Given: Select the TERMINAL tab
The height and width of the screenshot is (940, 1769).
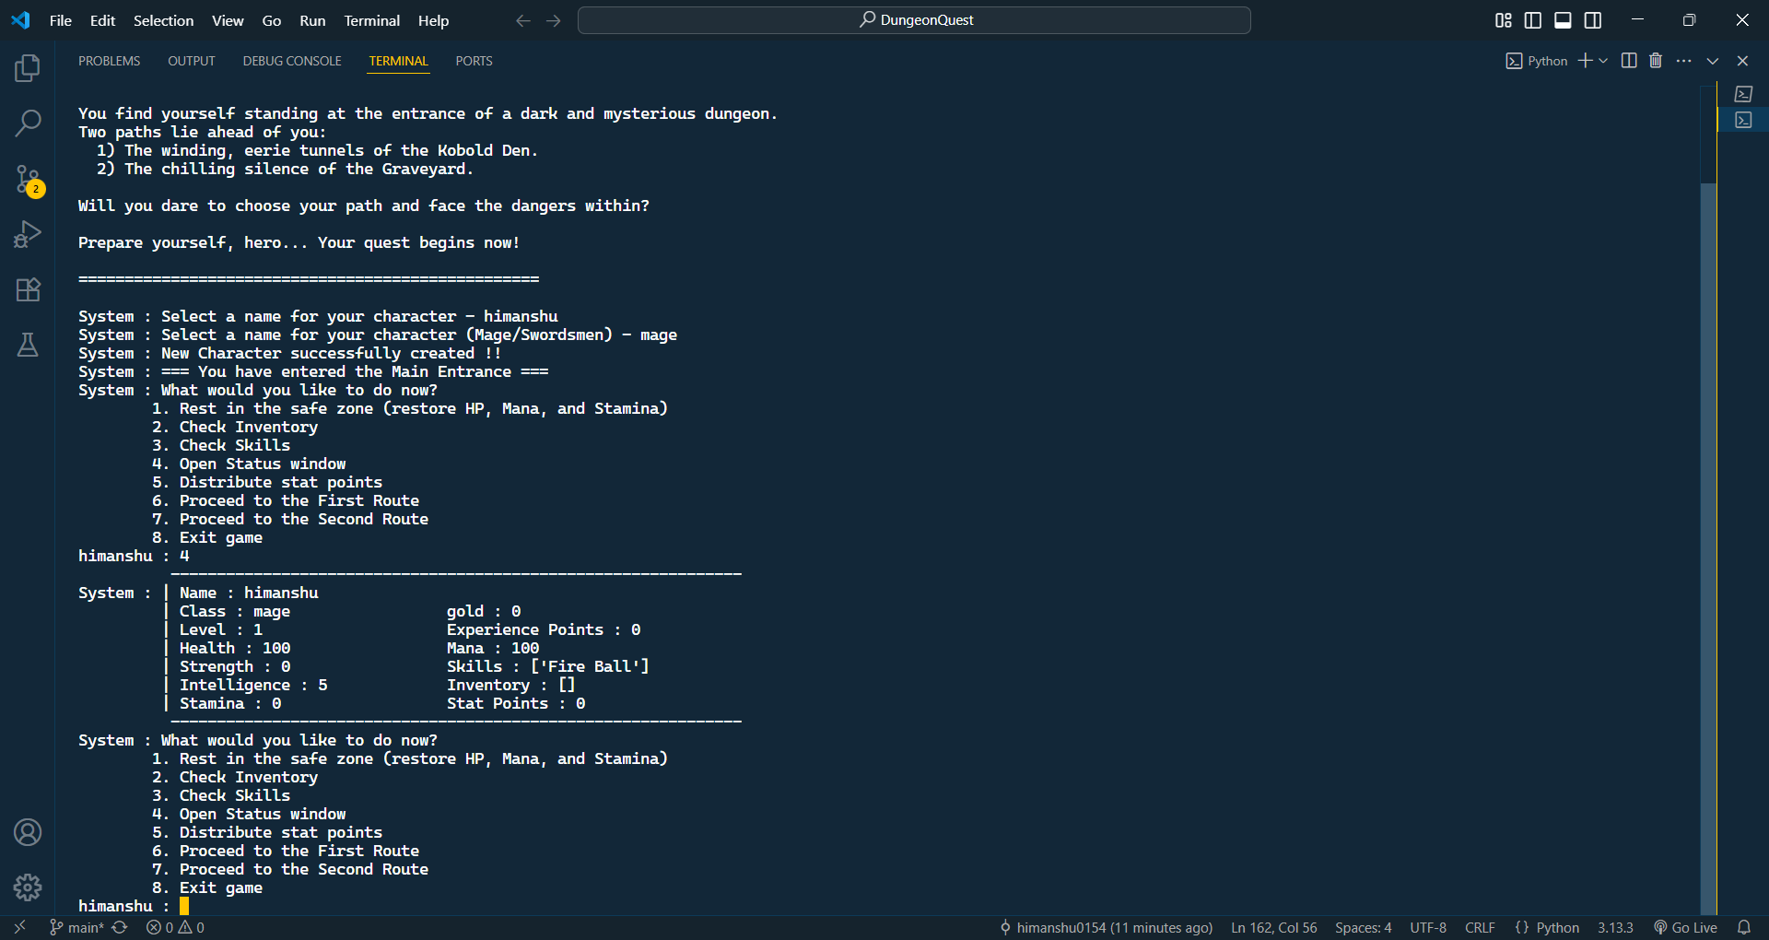Looking at the screenshot, I should tap(399, 61).
